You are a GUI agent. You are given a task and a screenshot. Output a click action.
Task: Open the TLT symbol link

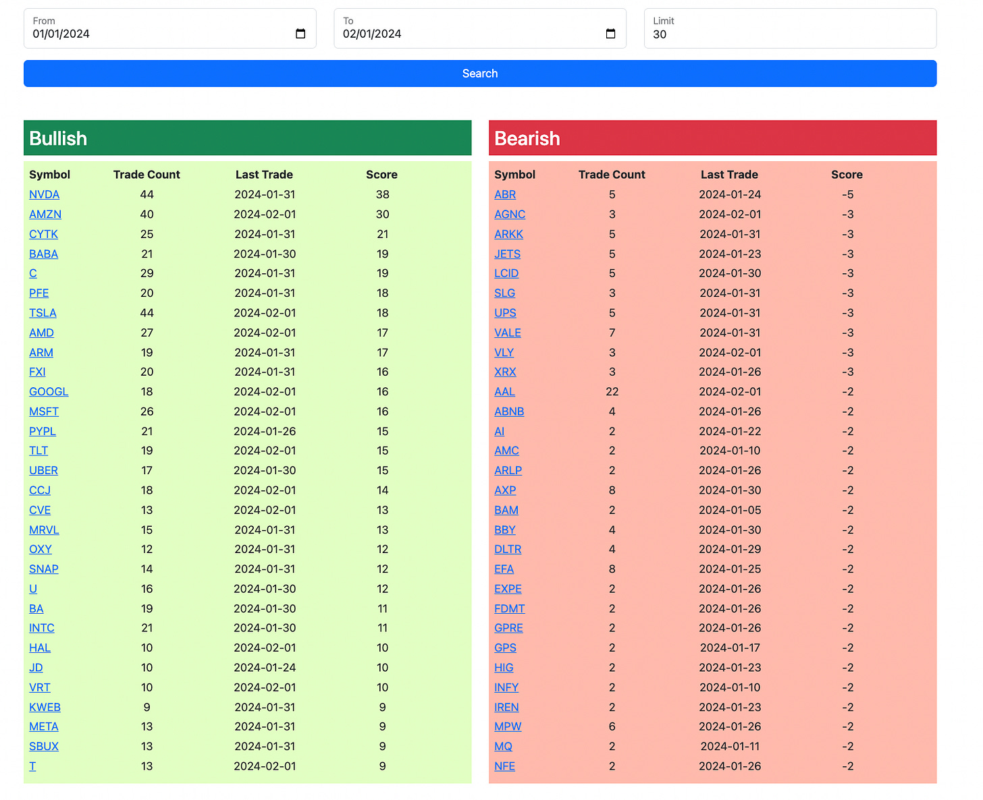coord(38,451)
